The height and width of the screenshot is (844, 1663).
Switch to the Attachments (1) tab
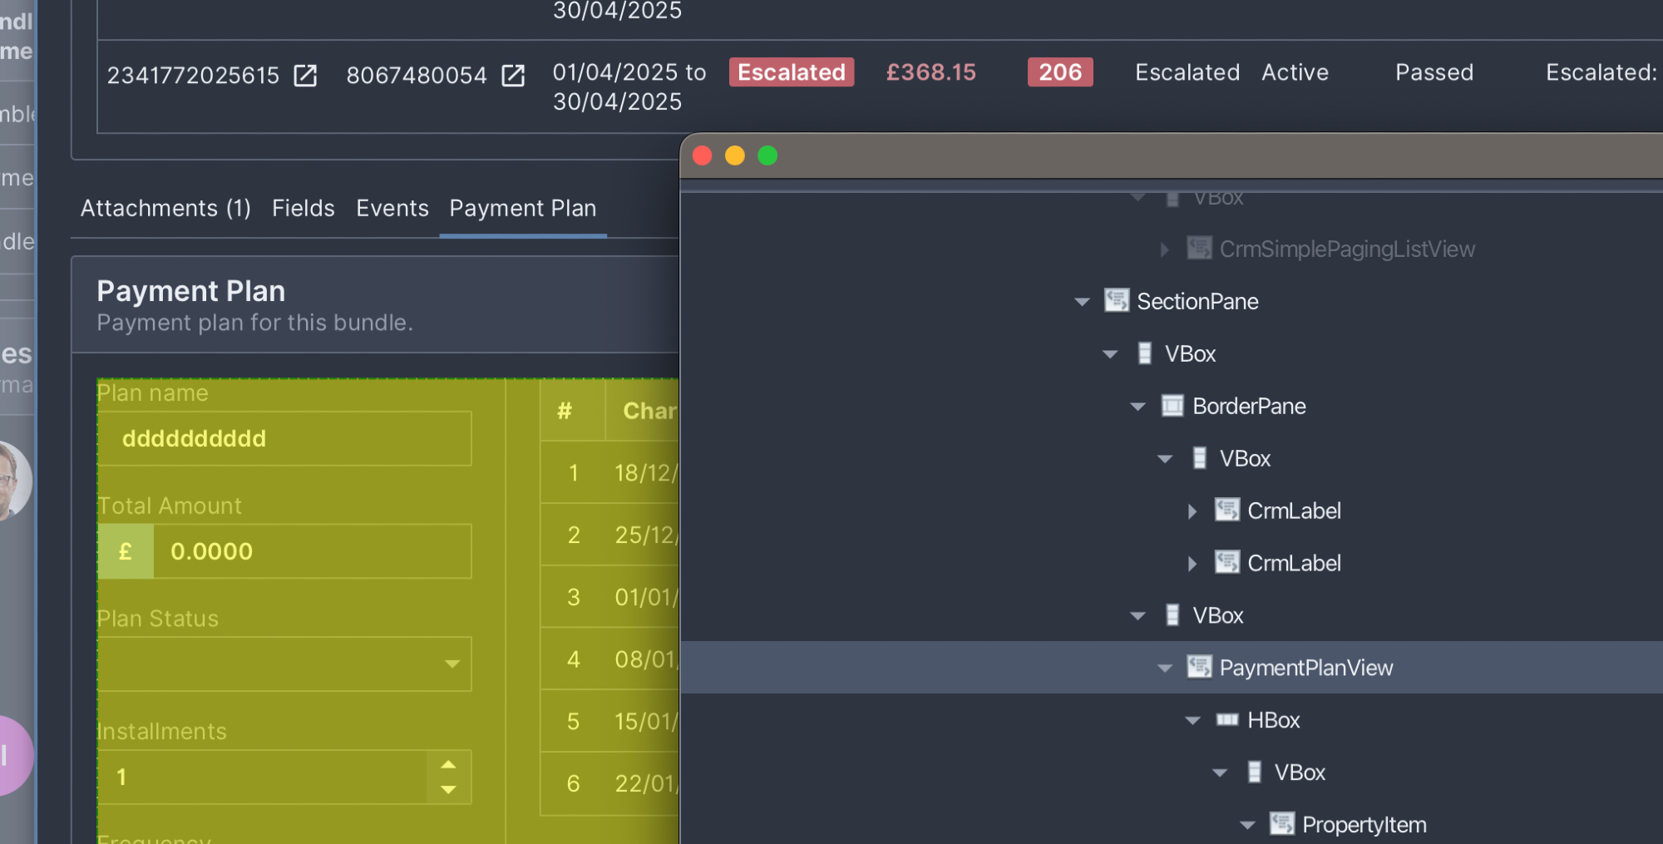coord(165,209)
